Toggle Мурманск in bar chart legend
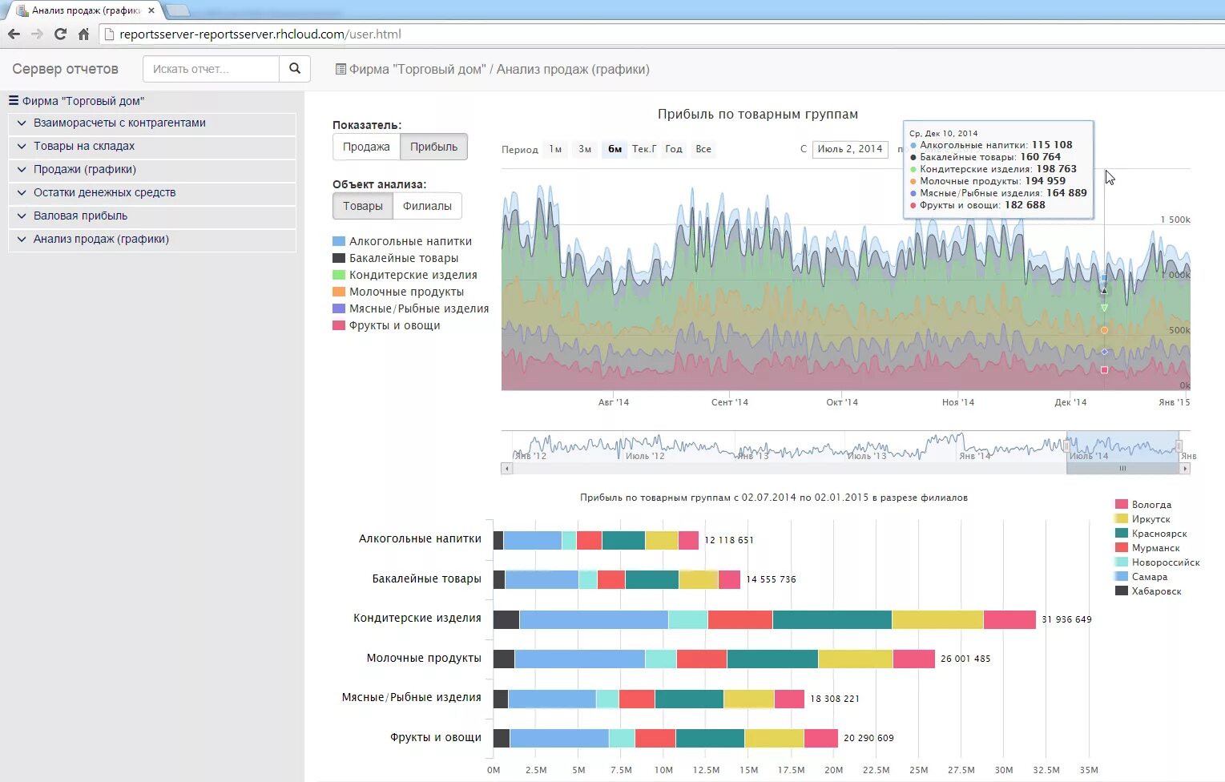The height and width of the screenshot is (782, 1225). [x=1147, y=548]
